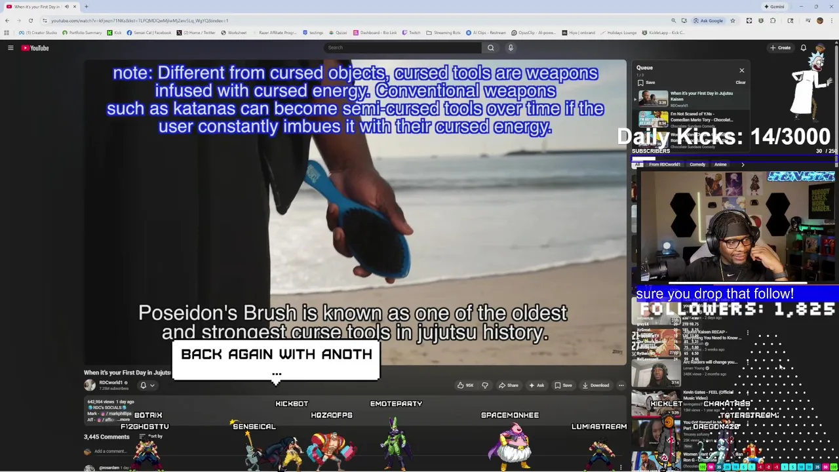Viewport: 839px width, 472px height.
Task: Go back with the browser back arrow
Action: (7, 20)
